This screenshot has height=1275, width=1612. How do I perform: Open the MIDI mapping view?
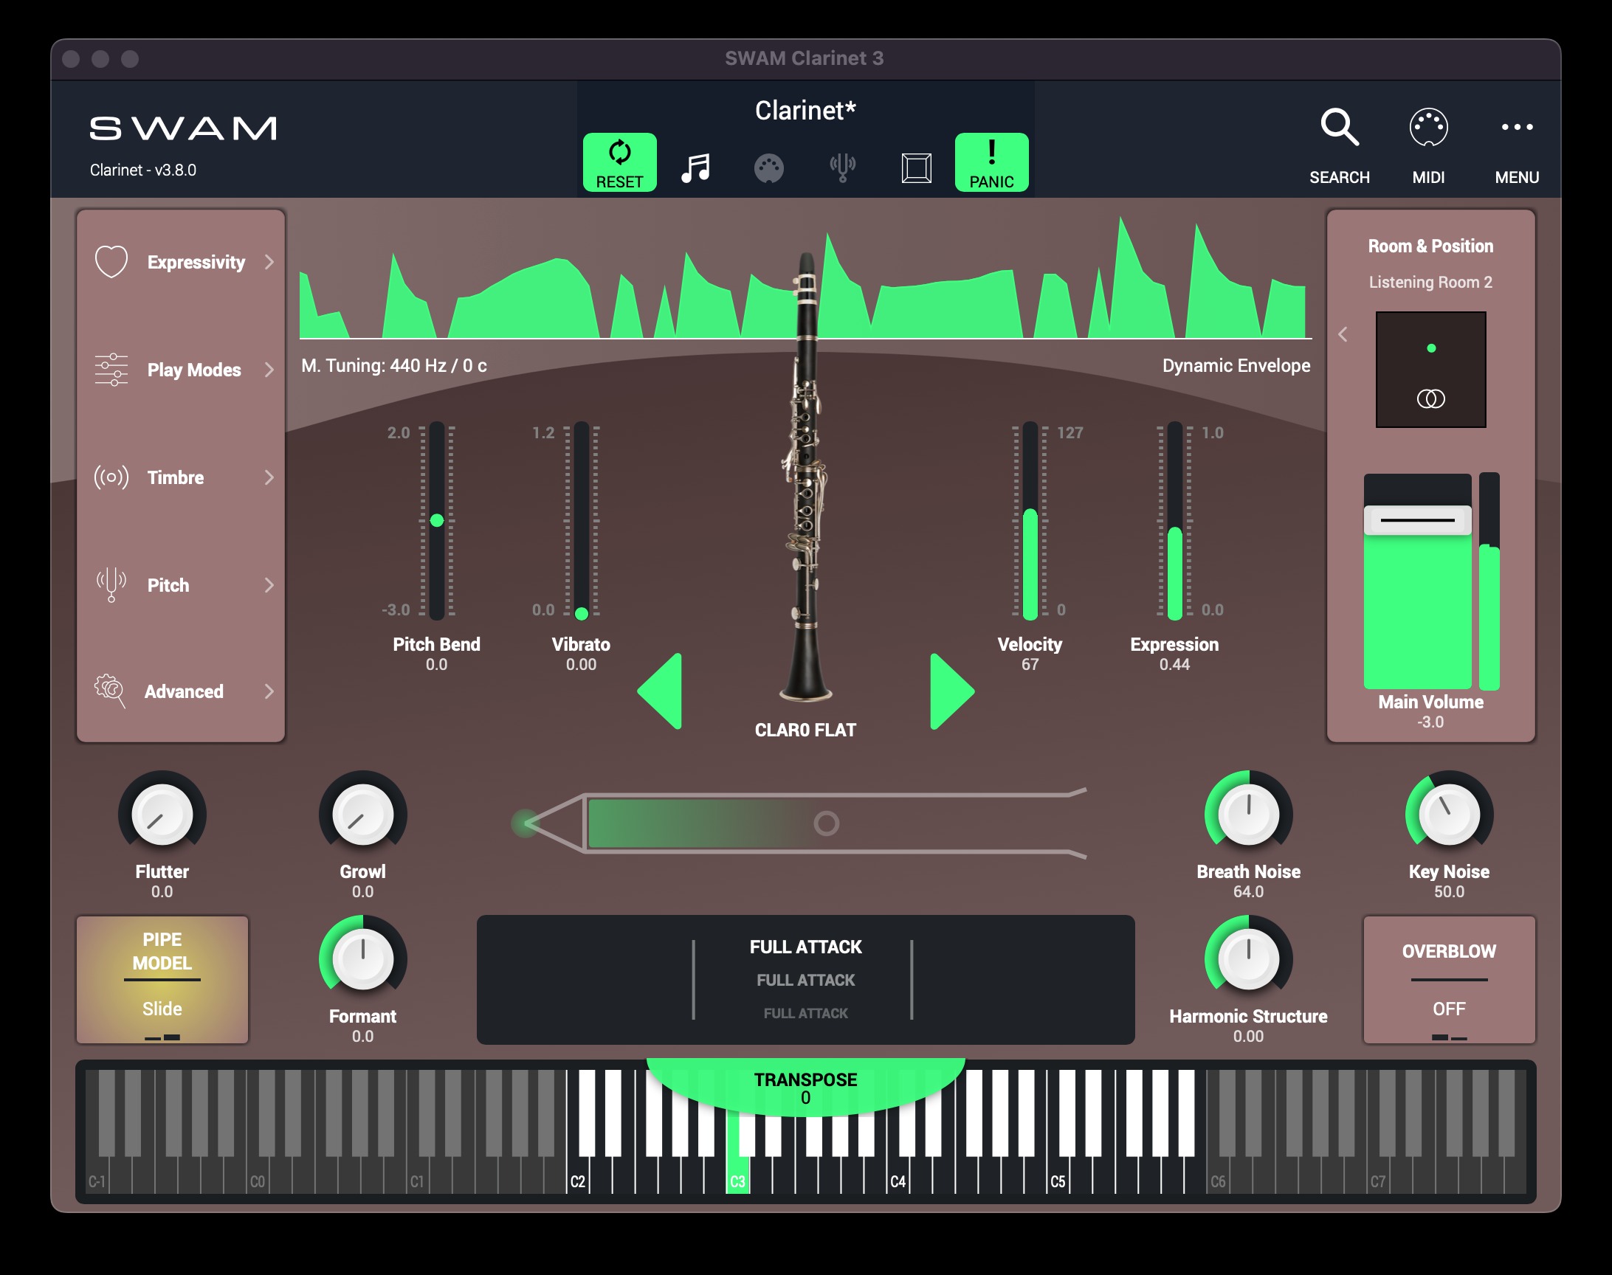click(1429, 127)
